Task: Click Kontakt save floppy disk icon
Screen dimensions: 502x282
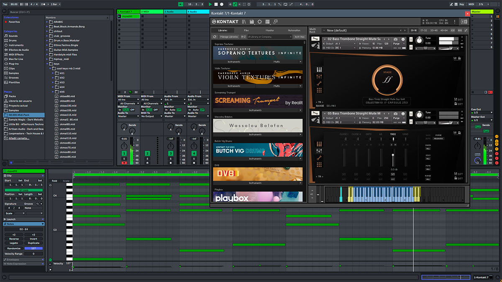Action: [252, 21]
